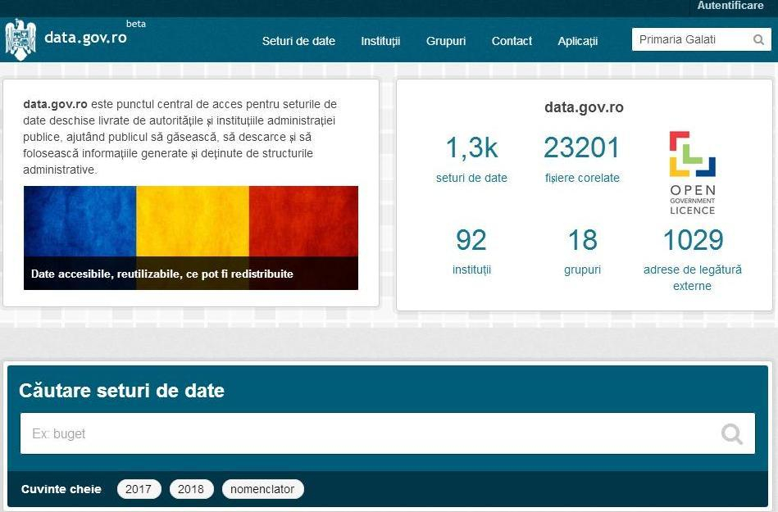
Task: Click the Romanian coat of arms logo
Action: (x=20, y=38)
